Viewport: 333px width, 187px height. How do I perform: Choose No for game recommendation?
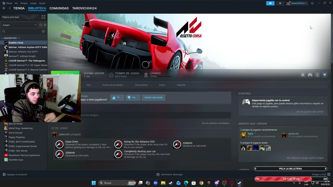click(x=133, y=97)
